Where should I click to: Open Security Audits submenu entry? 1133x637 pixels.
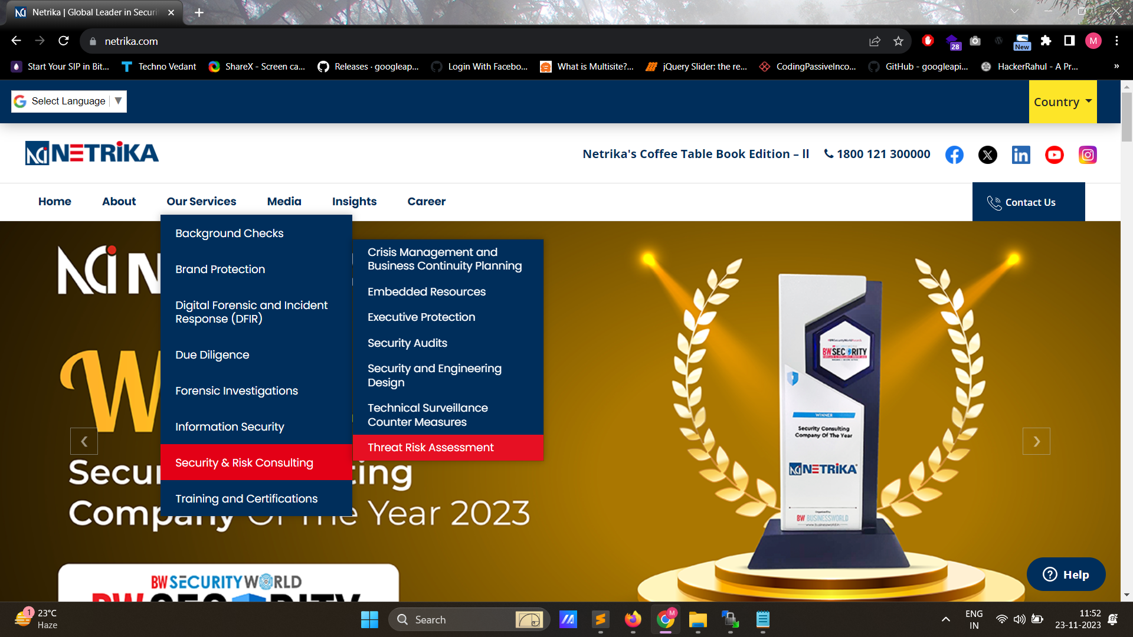(407, 343)
